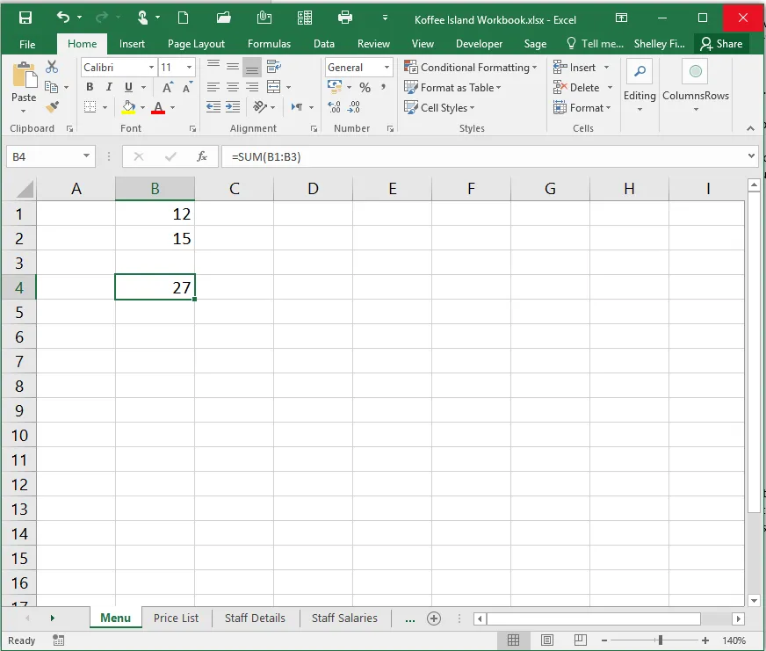Click the Cut scissors icon
The height and width of the screenshot is (651, 766).
click(x=52, y=67)
